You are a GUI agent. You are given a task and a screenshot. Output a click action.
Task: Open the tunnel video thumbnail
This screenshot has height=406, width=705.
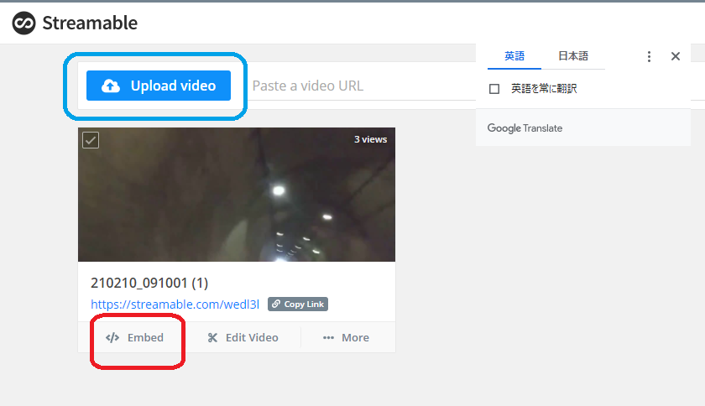pos(237,195)
